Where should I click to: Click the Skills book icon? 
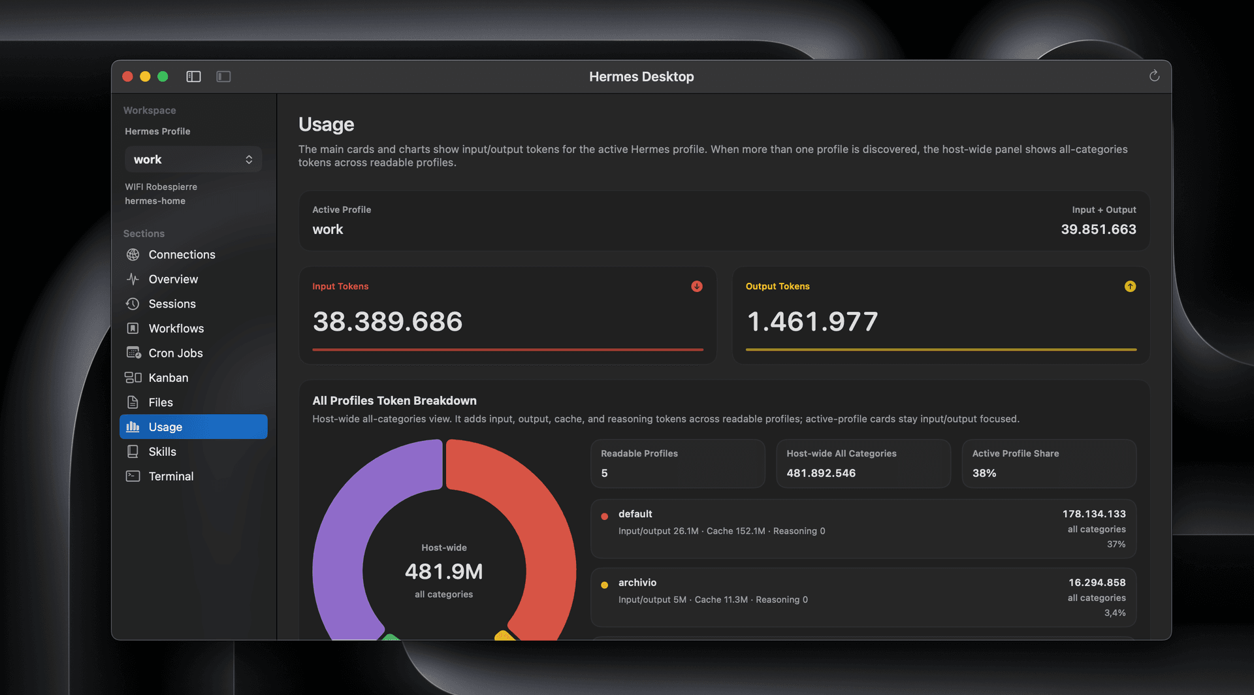(x=133, y=451)
